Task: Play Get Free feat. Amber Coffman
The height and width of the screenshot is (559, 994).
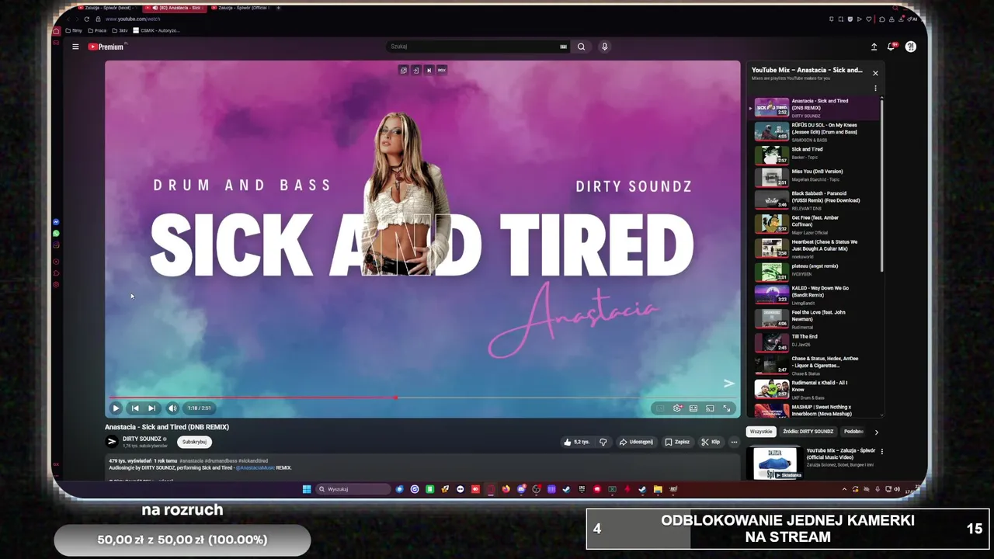Action: point(815,224)
